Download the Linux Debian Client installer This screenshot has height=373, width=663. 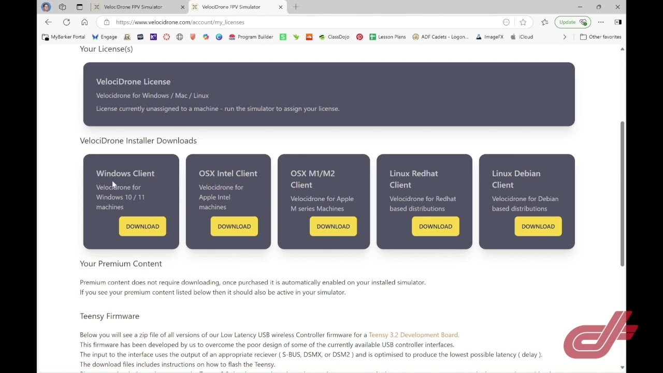tap(538, 226)
